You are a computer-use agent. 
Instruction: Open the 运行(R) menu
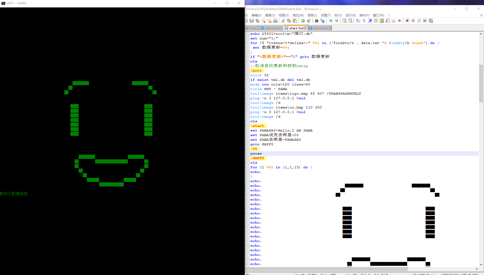coord(351,15)
